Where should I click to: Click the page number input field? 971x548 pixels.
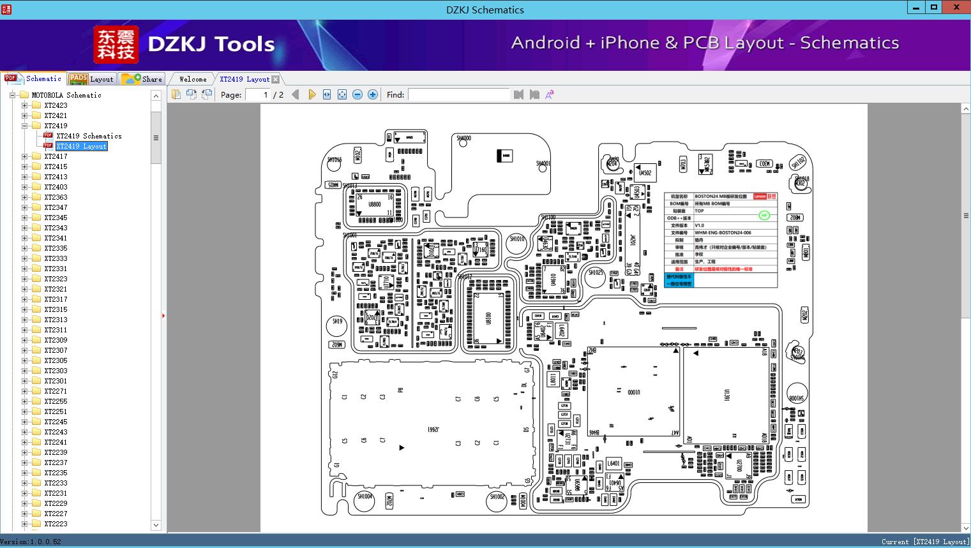[x=257, y=94]
